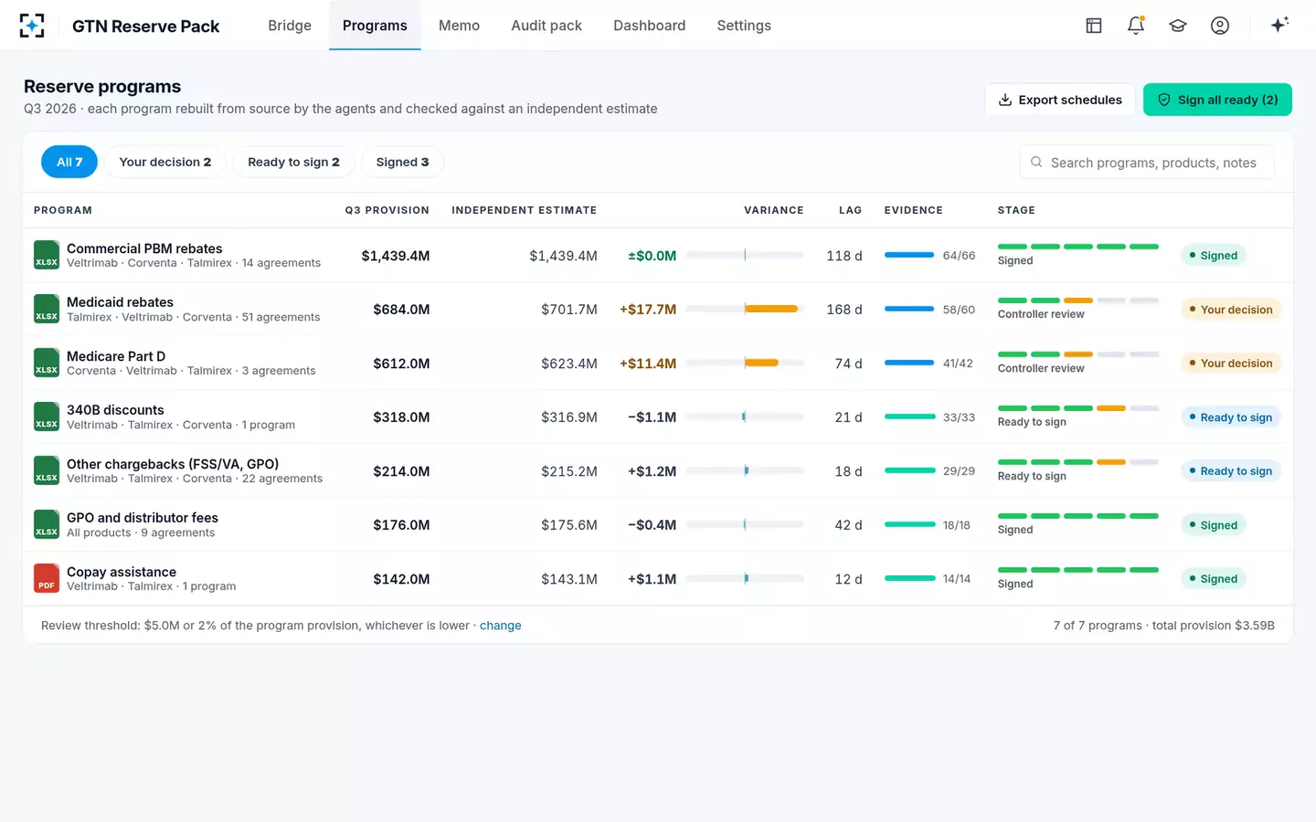The width and height of the screenshot is (1316, 822).
Task: Switch to the Memo tab
Action: click(459, 26)
